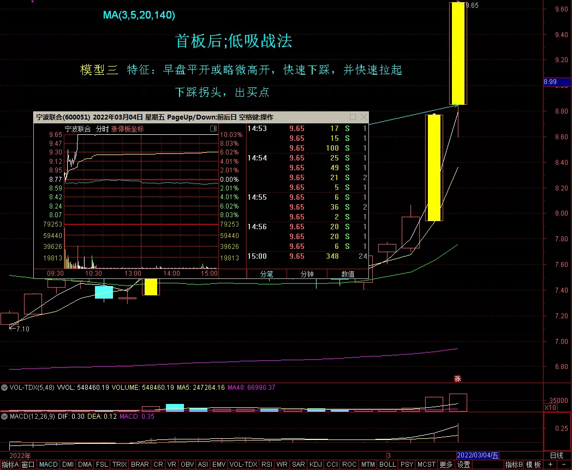This screenshot has height=470, width=572.
Task: Maximize the 宁波联合 intraday popup
Action: click(x=353, y=117)
